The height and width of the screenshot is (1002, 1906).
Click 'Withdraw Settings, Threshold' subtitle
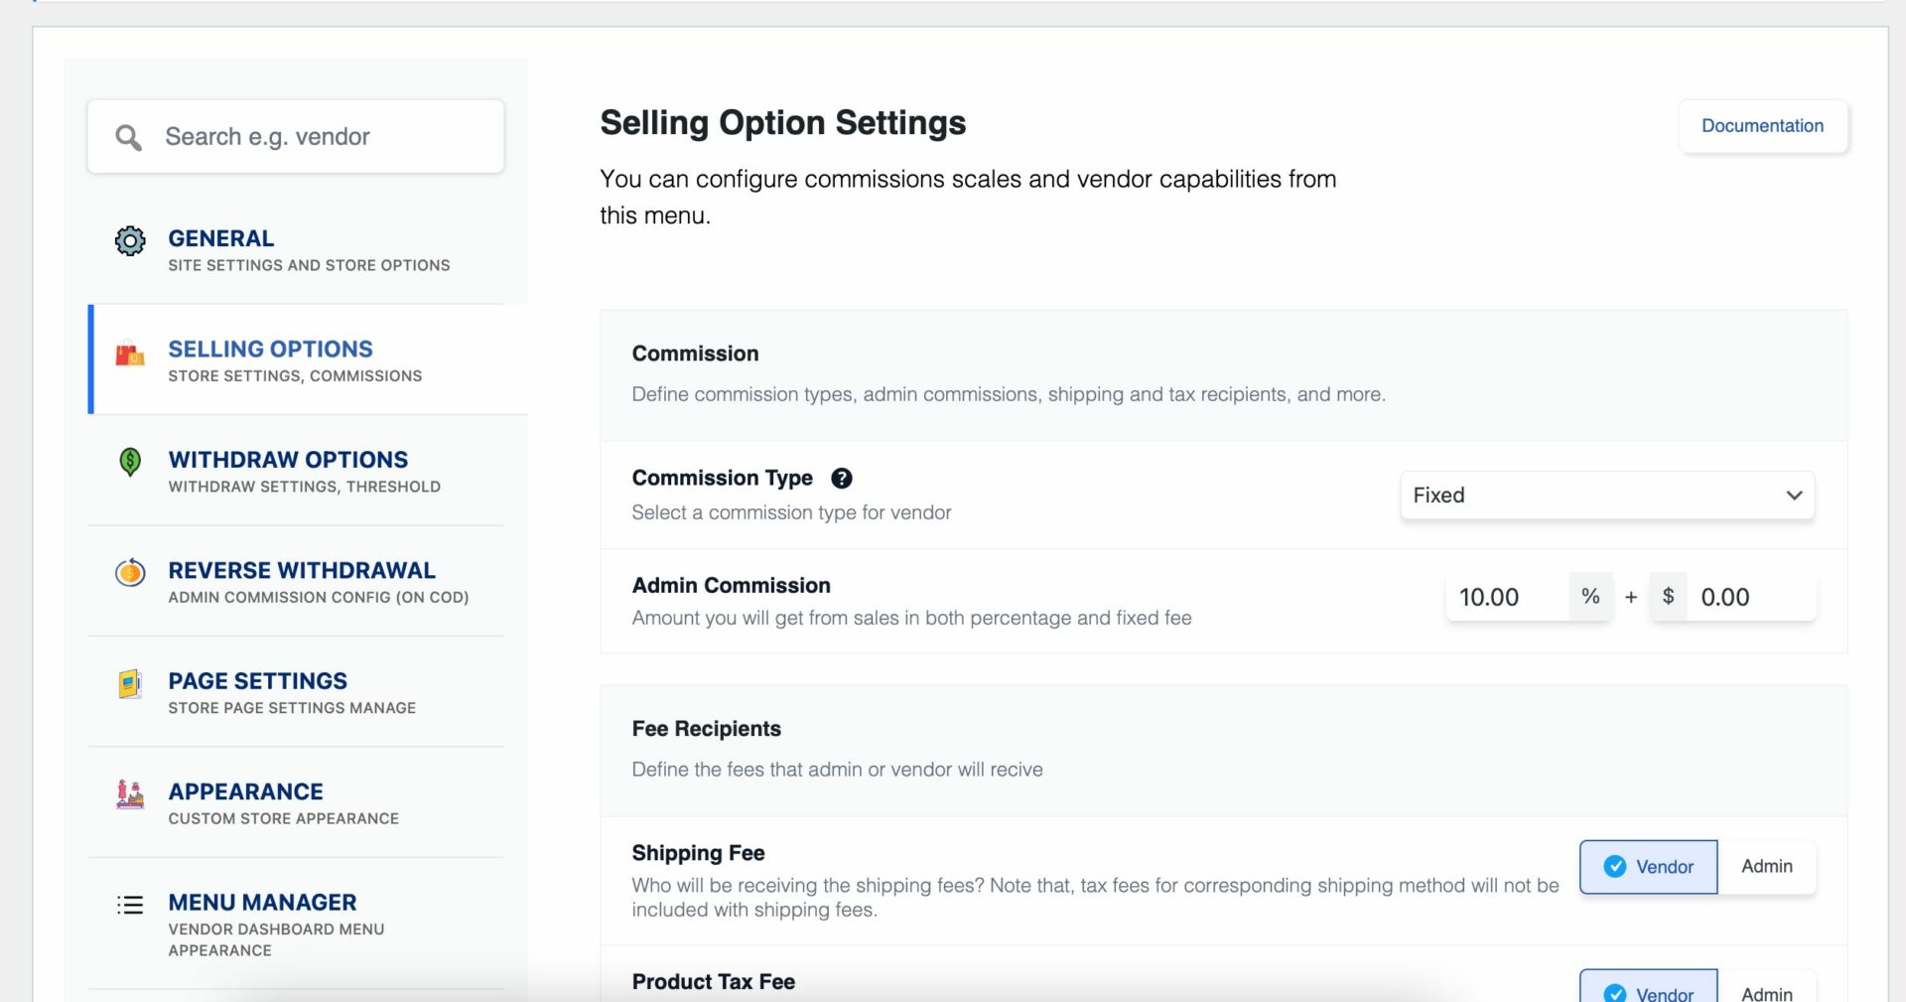pyautogui.click(x=305, y=487)
